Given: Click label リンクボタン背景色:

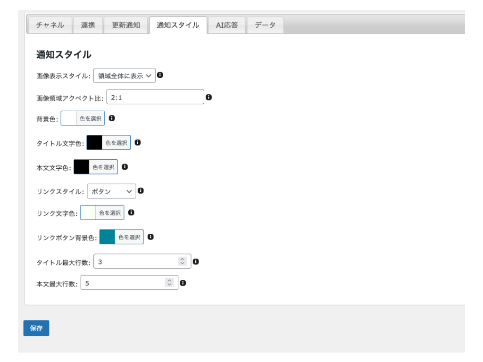Looking at the screenshot, I should pos(67,238).
